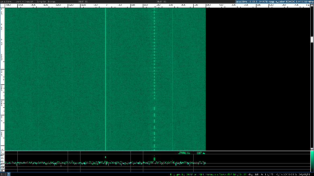Screen dimensions: 314x176
Task: Click the vertical scrollbar thumb on right edge
Action: 312,39
